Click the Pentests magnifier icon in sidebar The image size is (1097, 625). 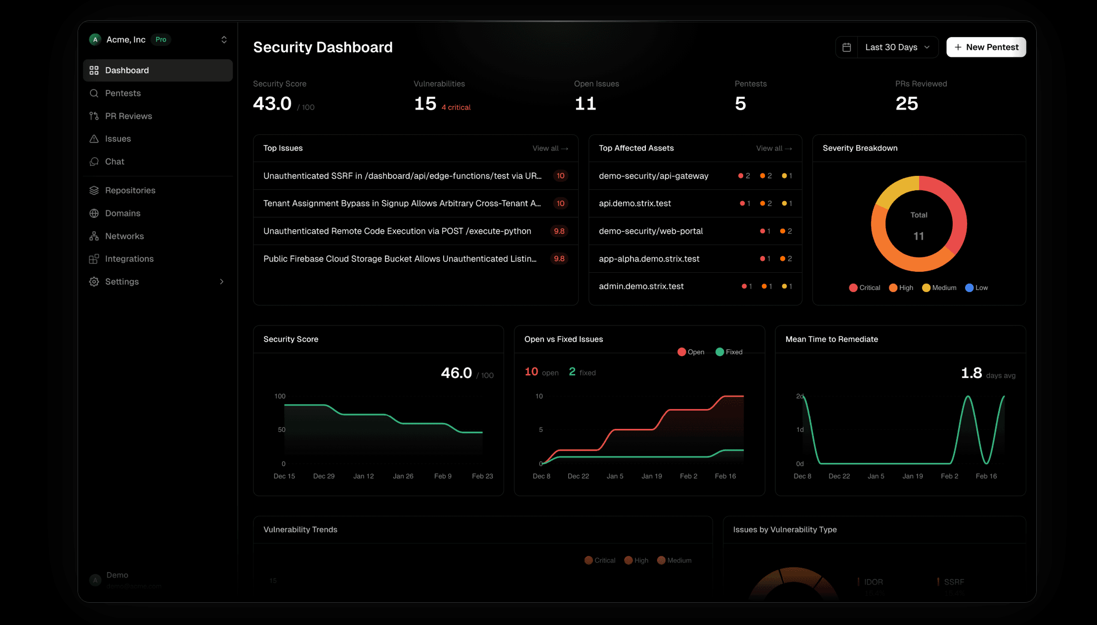(x=94, y=93)
